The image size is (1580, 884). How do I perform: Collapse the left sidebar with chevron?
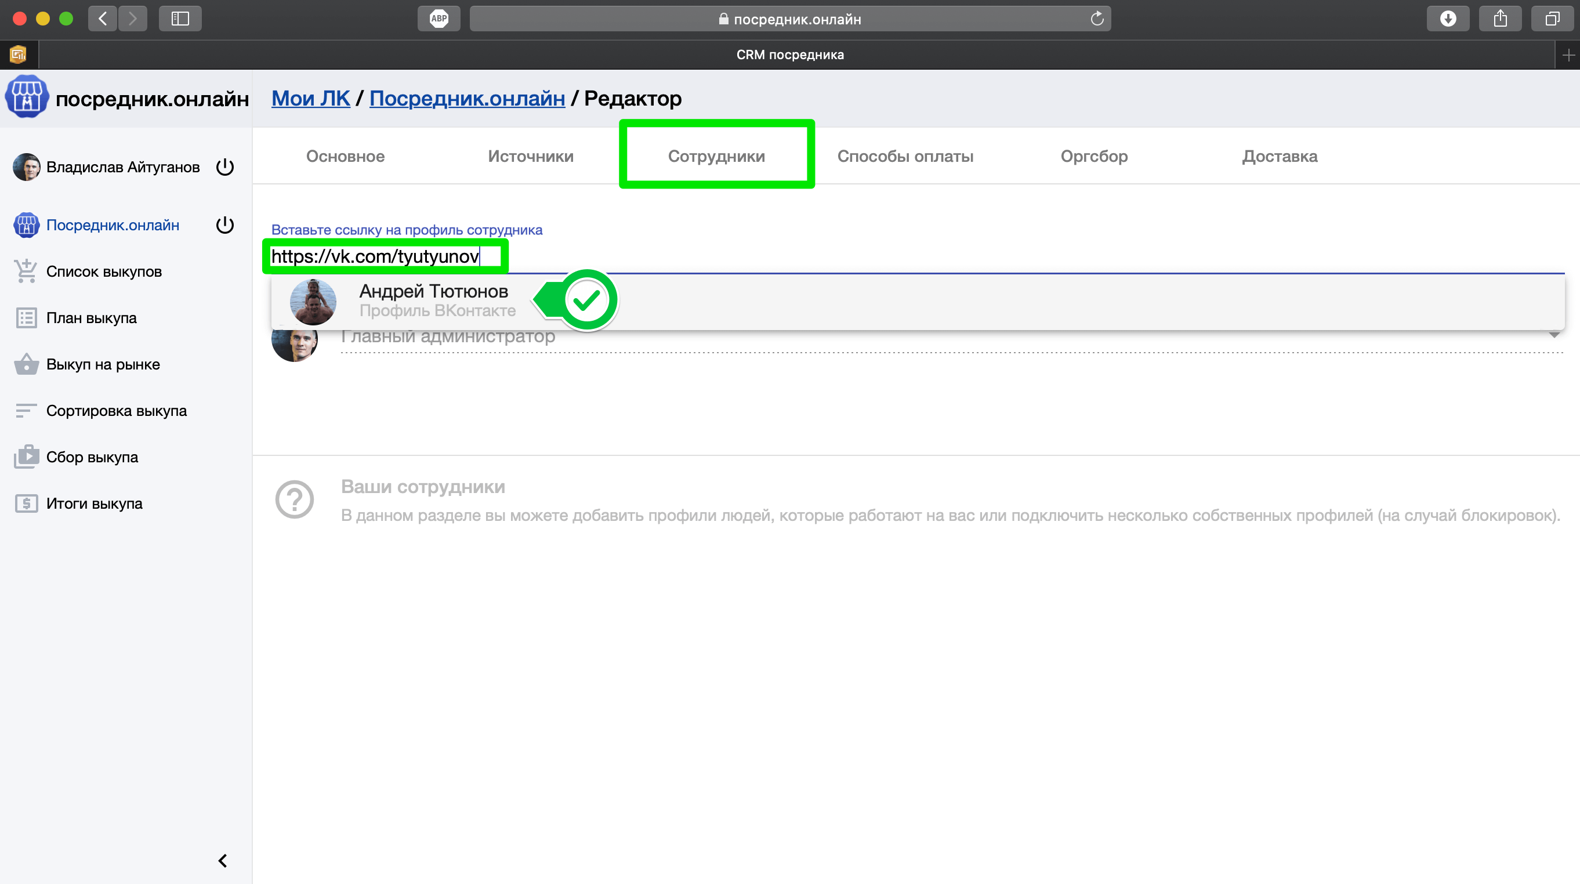(223, 861)
